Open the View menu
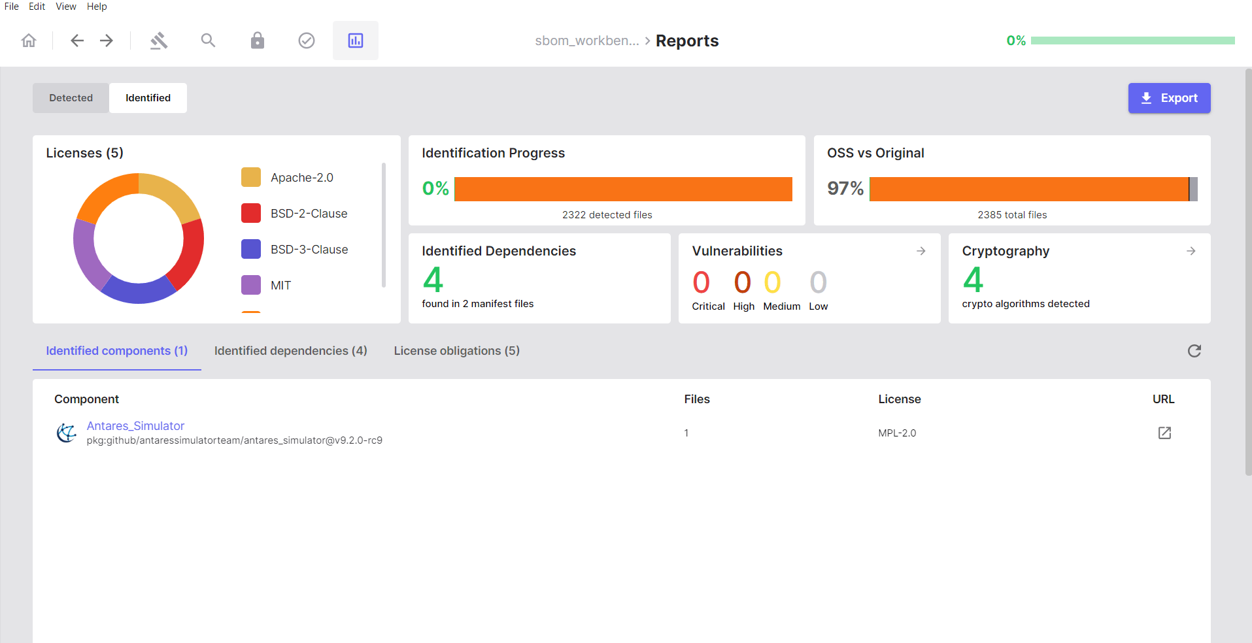 pyautogui.click(x=66, y=7)
